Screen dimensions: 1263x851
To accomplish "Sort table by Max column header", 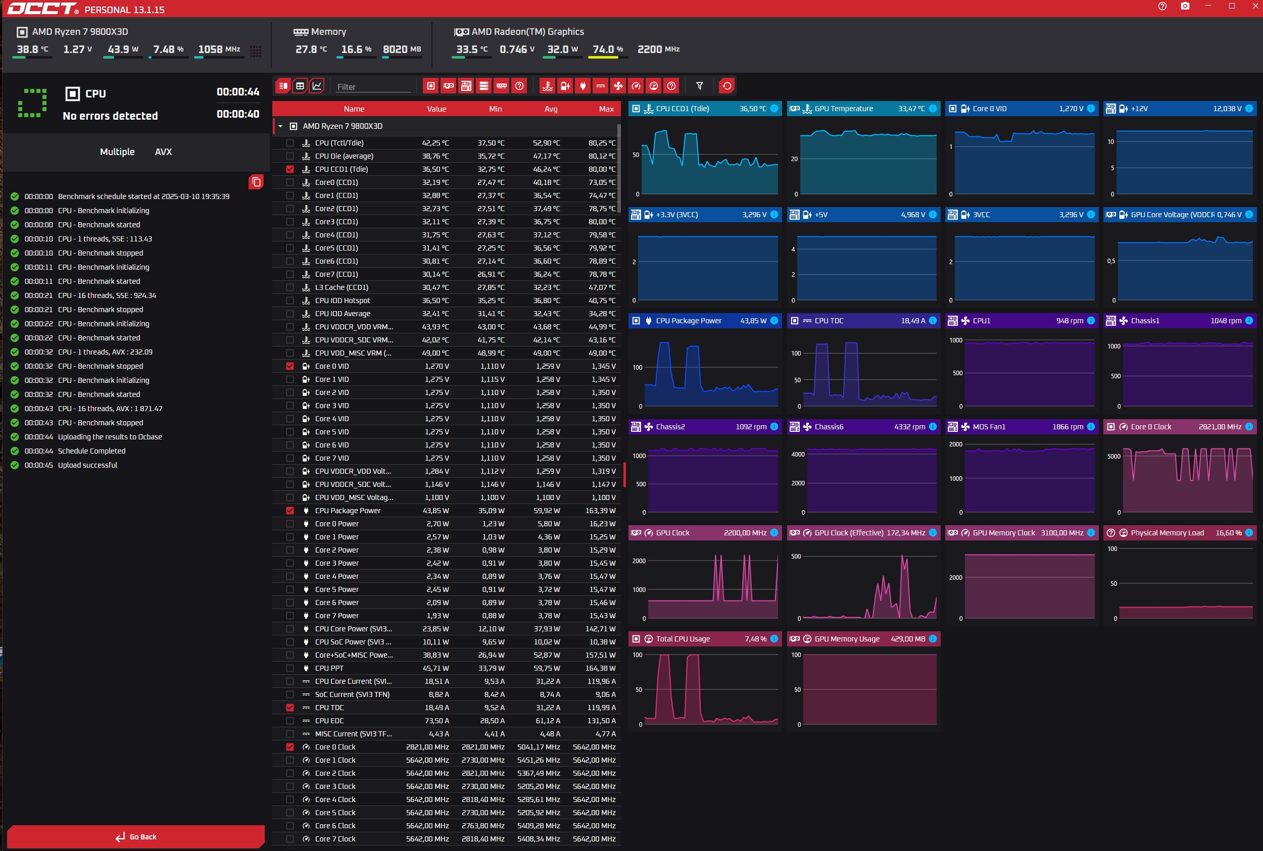I will (606, 109).
